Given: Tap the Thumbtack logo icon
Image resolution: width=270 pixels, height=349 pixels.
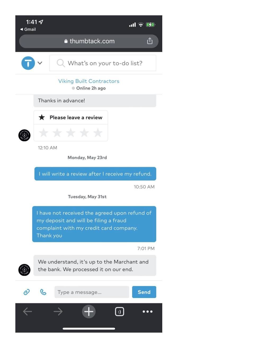Looking at the screenshot, I should 28,63.
